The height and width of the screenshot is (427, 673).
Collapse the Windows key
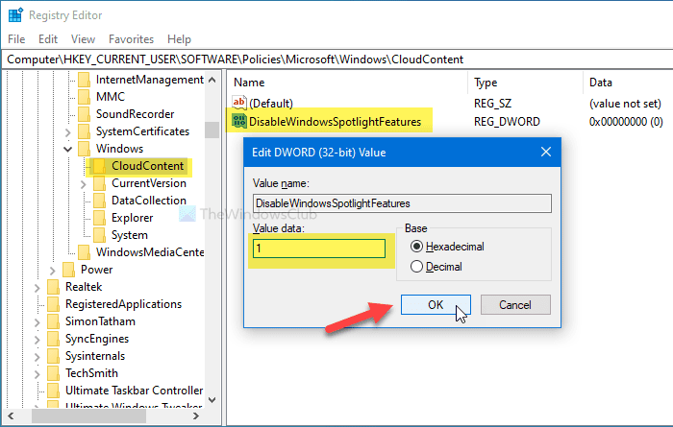(68, 149)
